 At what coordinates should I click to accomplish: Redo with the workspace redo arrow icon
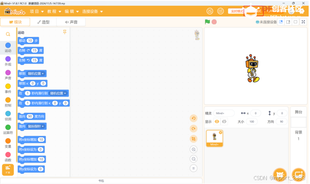(x=194, y=128)
